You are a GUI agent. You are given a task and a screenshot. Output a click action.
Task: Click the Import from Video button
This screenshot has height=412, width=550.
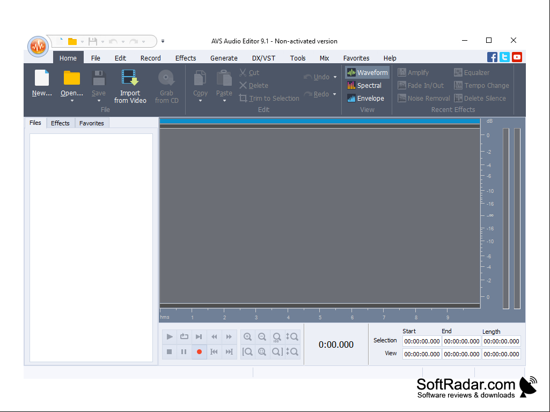[x=130, y=86]
